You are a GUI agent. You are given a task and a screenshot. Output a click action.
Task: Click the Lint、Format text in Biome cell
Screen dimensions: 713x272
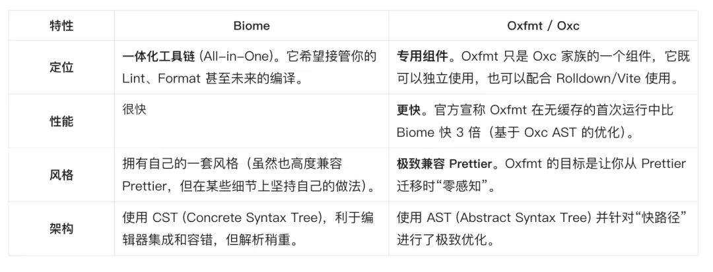pos(171,78)
